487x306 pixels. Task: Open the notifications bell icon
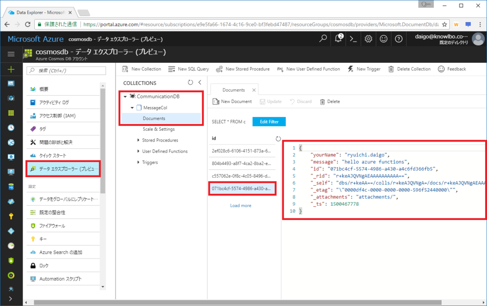click(338, 39)
